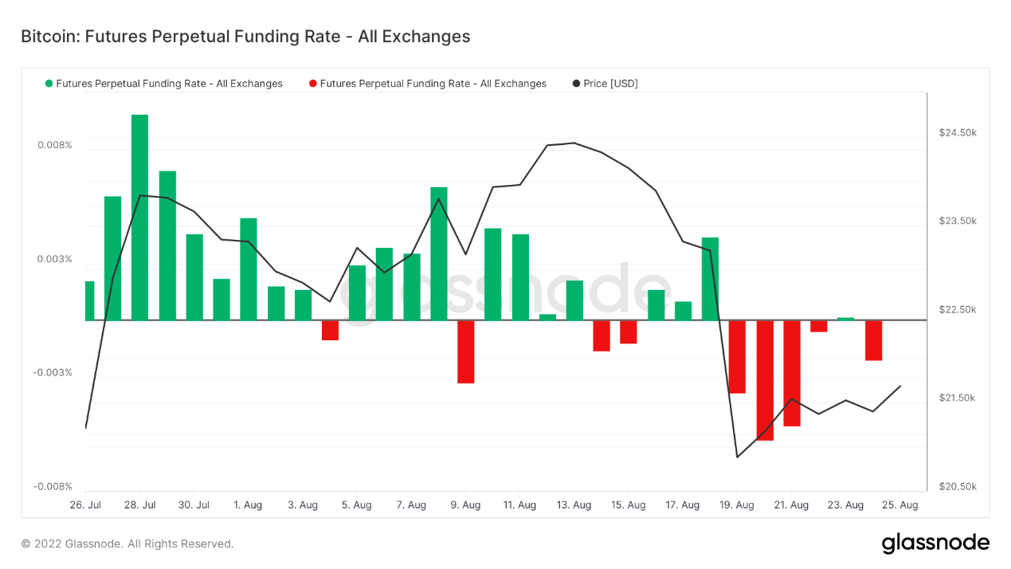Click the price line's peak at 13 Aug
Image resolution: width=1011 pixels, height=569 pixels.
point(574,143)
